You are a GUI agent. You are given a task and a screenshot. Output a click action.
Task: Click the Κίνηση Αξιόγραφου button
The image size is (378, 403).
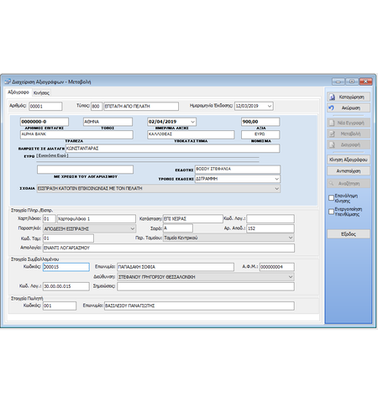tap(349, 160)
